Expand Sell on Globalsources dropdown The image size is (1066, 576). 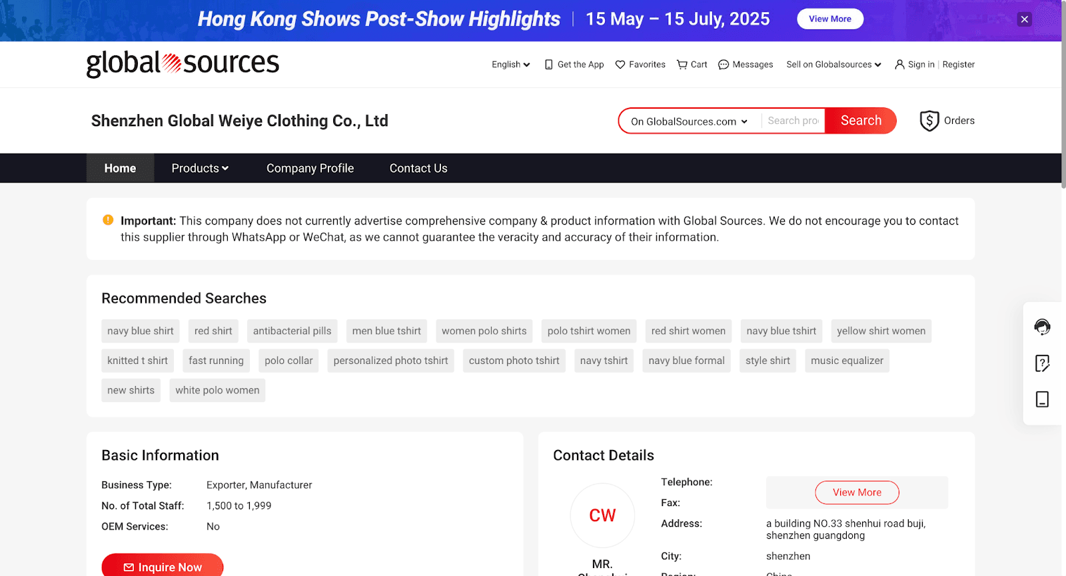833,65
